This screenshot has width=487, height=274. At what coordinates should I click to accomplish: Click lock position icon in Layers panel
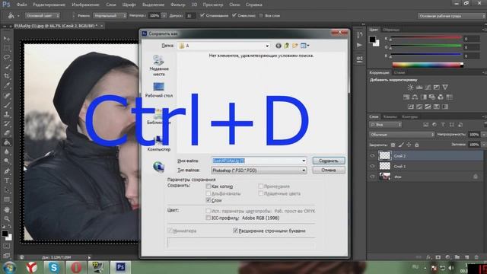[x=409, y=145]
